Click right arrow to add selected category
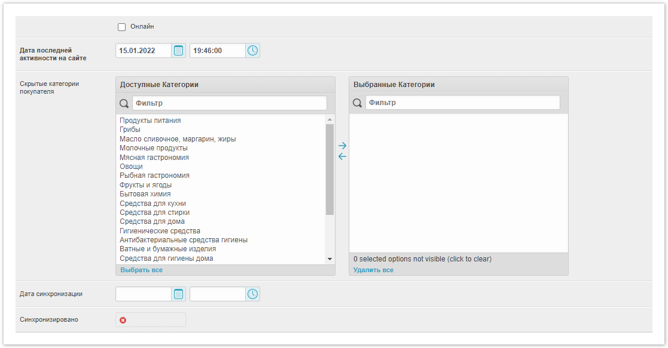 point(342,146)
